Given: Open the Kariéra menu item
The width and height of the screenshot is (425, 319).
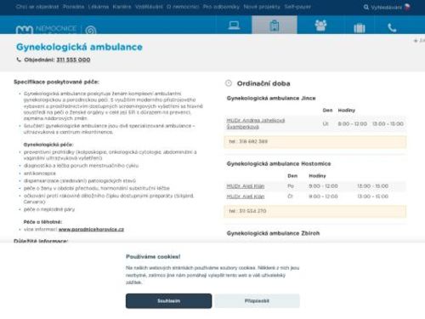Looking at the screenshot, I should [122, 7].
